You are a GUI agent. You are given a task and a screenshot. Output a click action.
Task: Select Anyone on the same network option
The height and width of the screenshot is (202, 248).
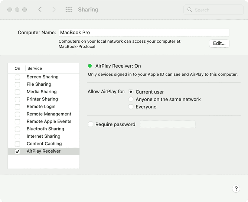pos(131,99)
